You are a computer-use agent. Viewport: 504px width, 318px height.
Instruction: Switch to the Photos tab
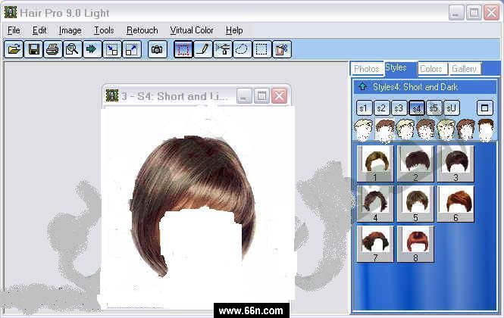367,69
